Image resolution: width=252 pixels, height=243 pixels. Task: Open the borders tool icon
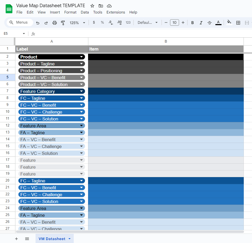click(238, 23)
